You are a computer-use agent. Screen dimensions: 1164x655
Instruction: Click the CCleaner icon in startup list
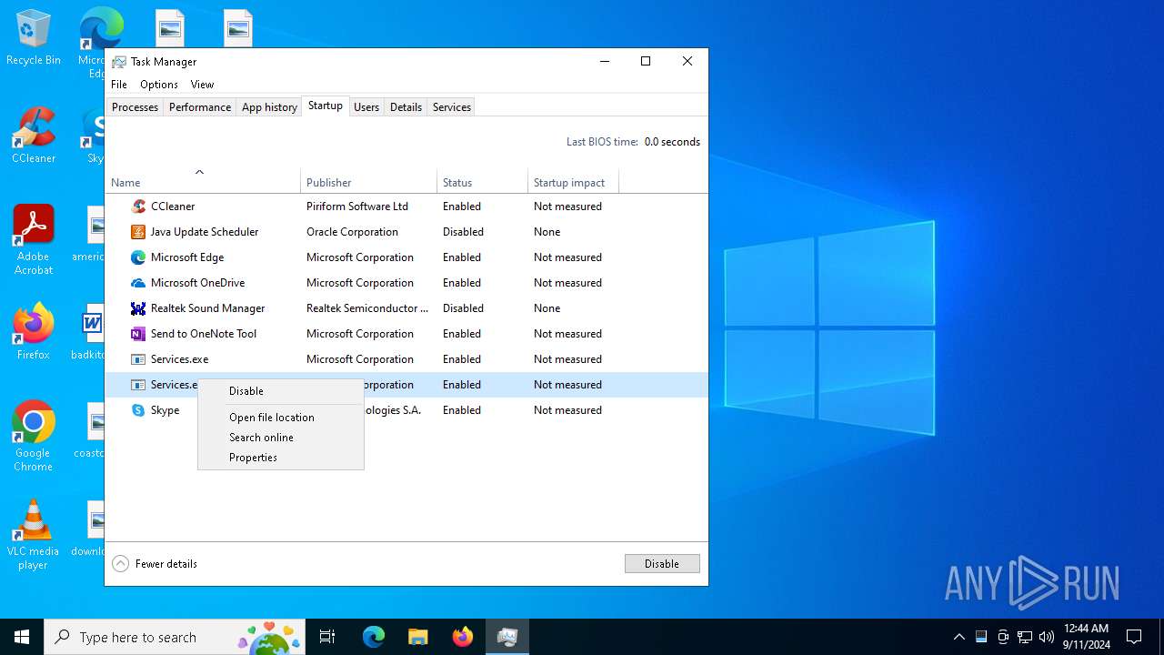point(138,207)
